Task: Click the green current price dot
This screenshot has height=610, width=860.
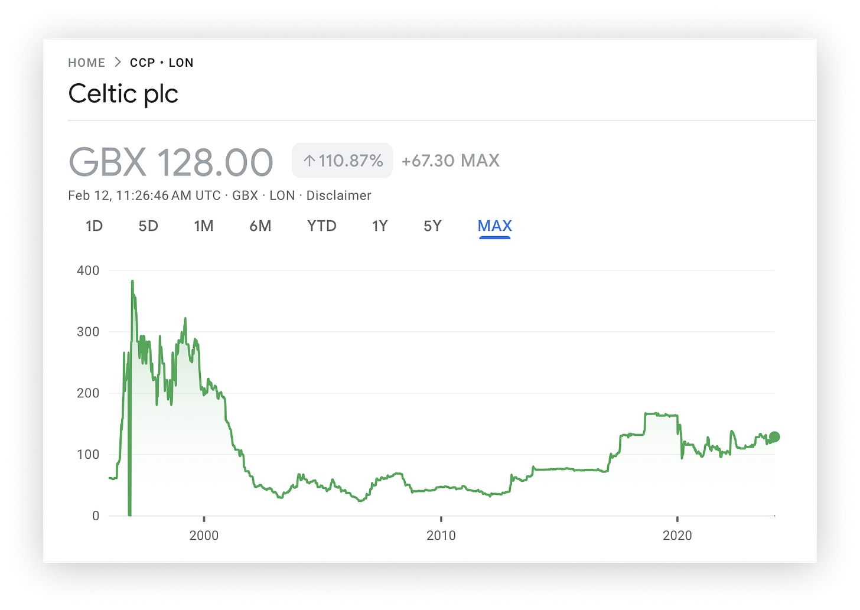Action: 774,437
